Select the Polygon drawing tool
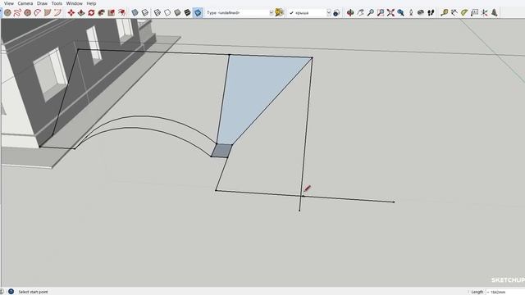The width and height of the screenshot is (525, 295). click(28, 13)
